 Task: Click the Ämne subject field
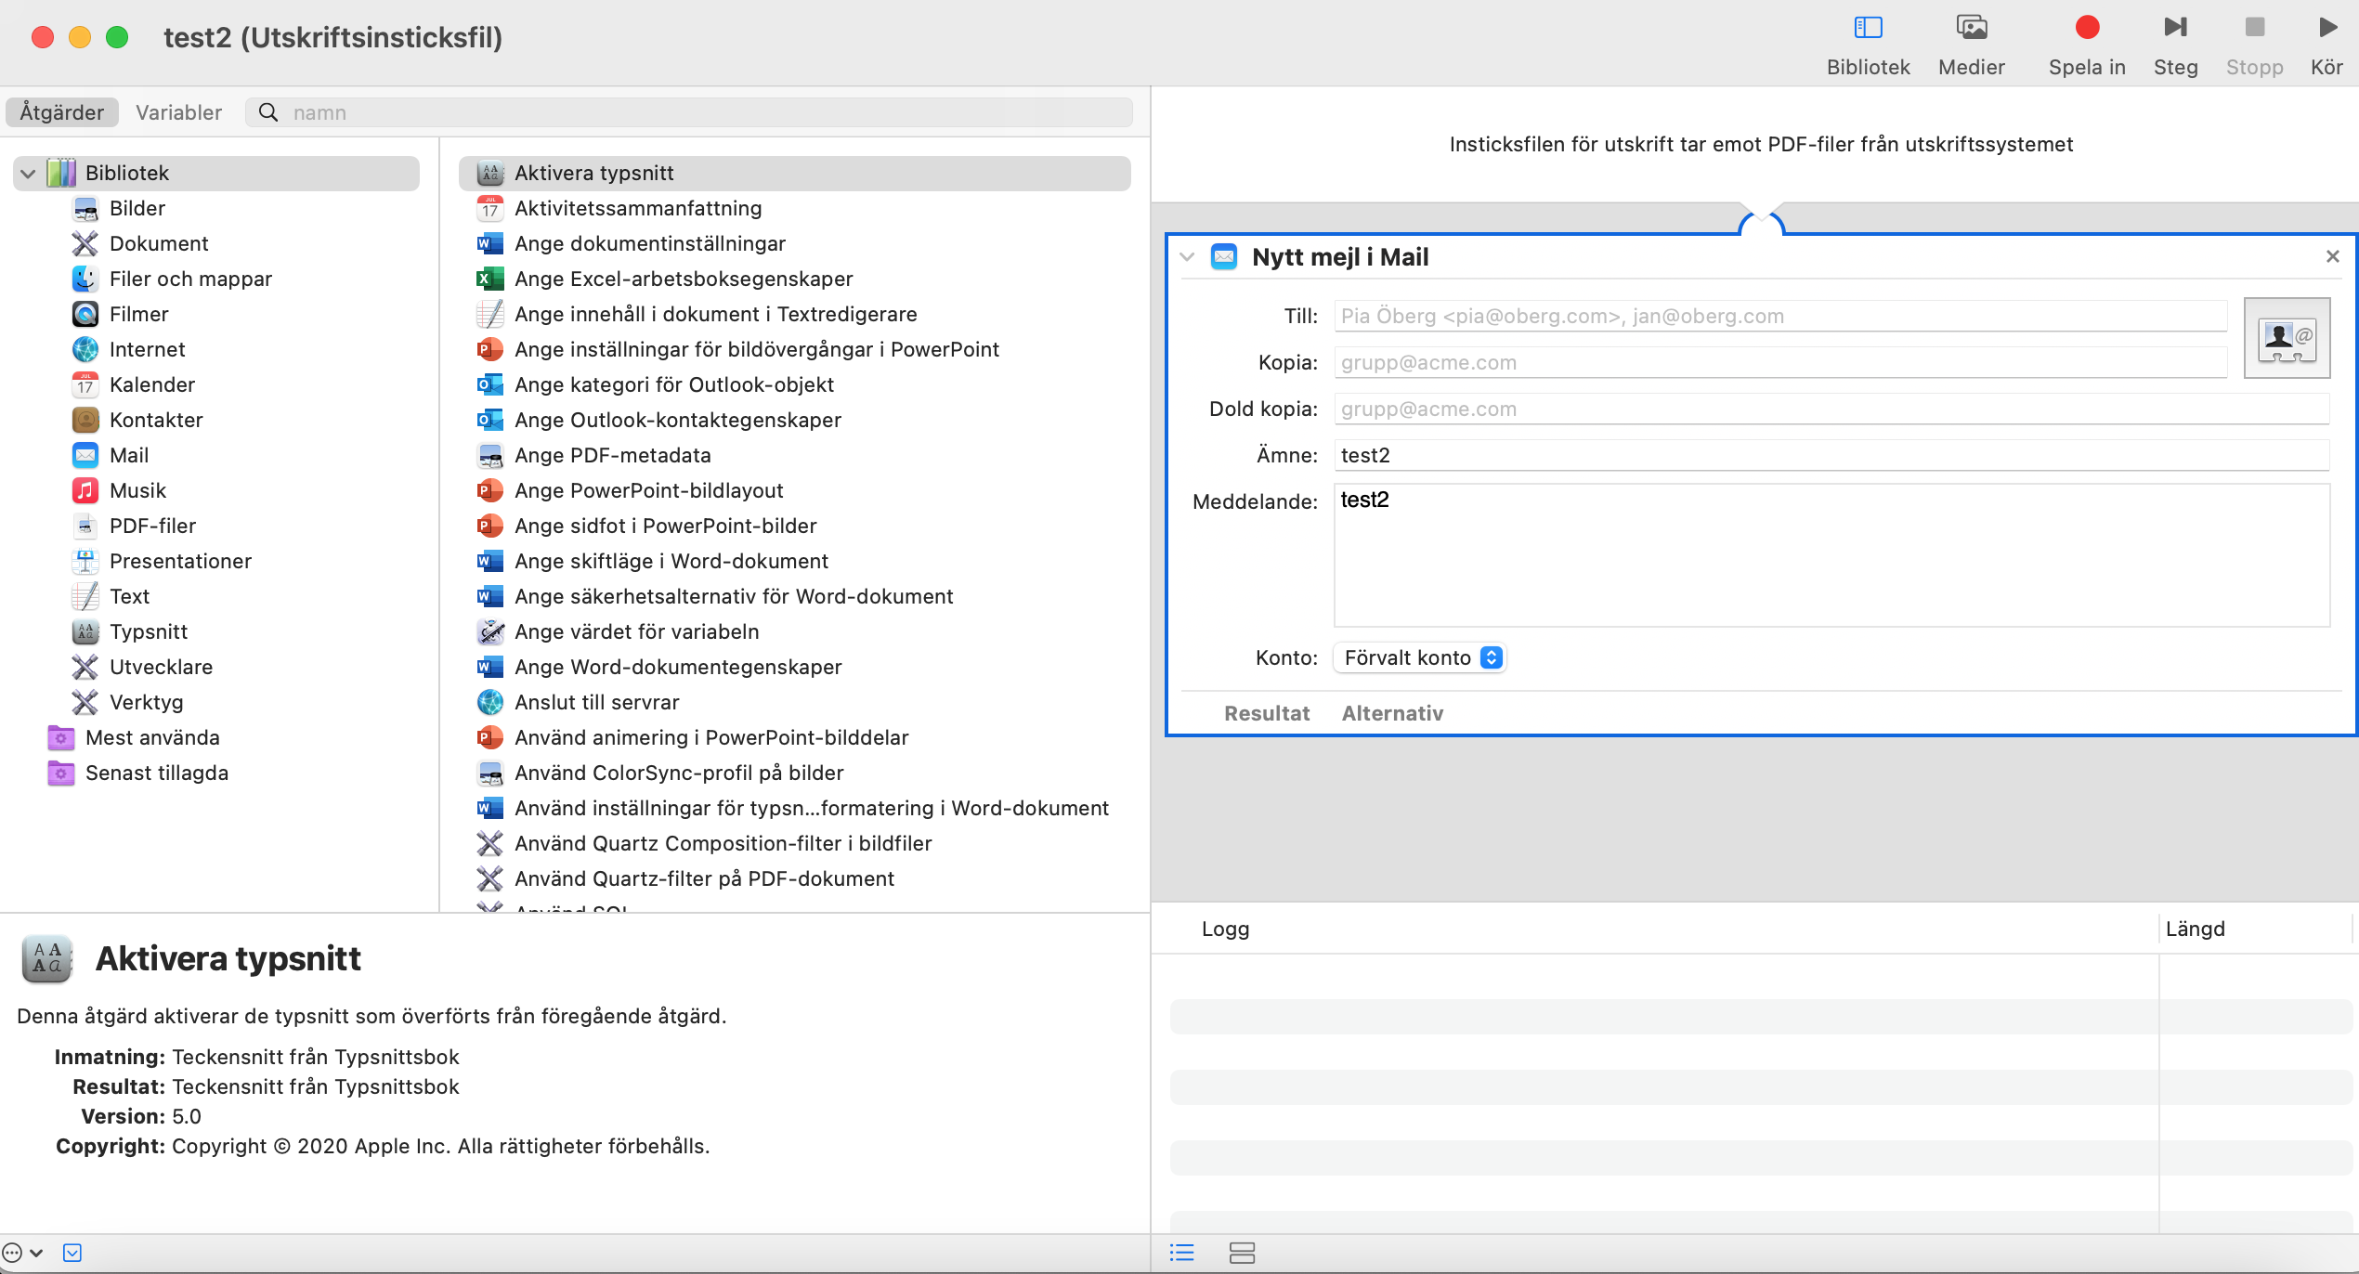coord(1830,455)
